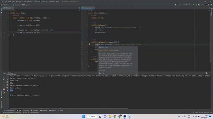Click the java.lang package link in popup

[105, 47]
